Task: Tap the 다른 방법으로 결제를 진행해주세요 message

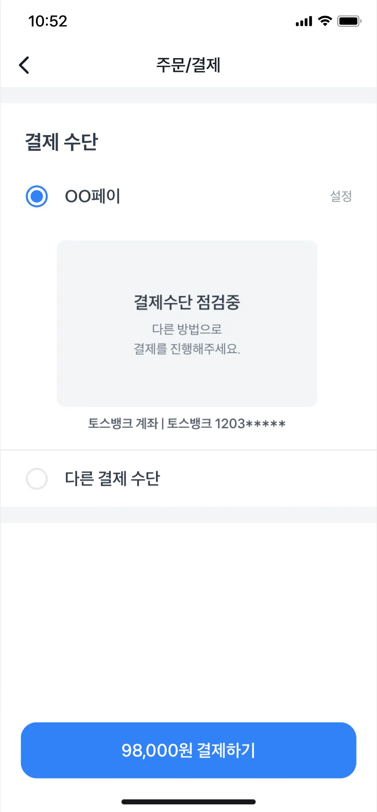Action: (x=187, y=339)
